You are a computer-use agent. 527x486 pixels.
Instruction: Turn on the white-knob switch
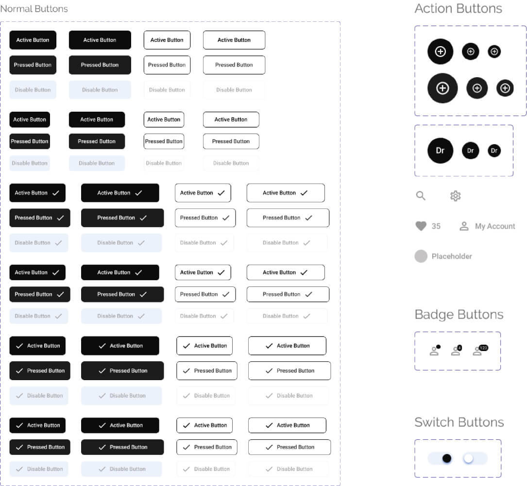click(x=474, y=458)
